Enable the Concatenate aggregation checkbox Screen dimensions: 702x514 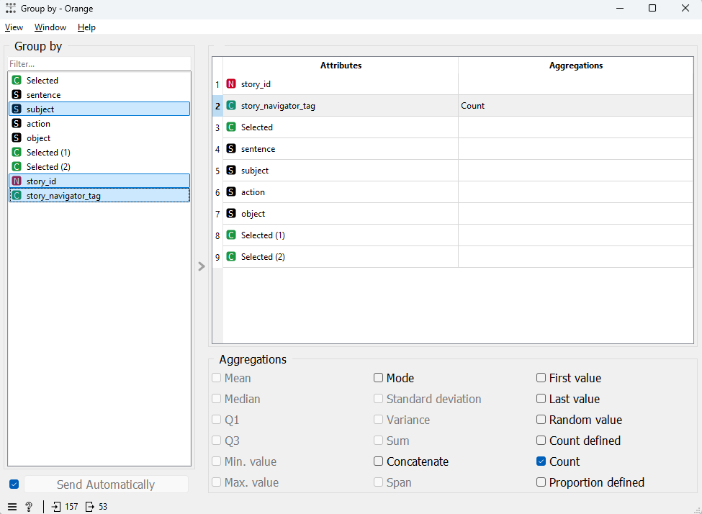[x=378, y=461]
